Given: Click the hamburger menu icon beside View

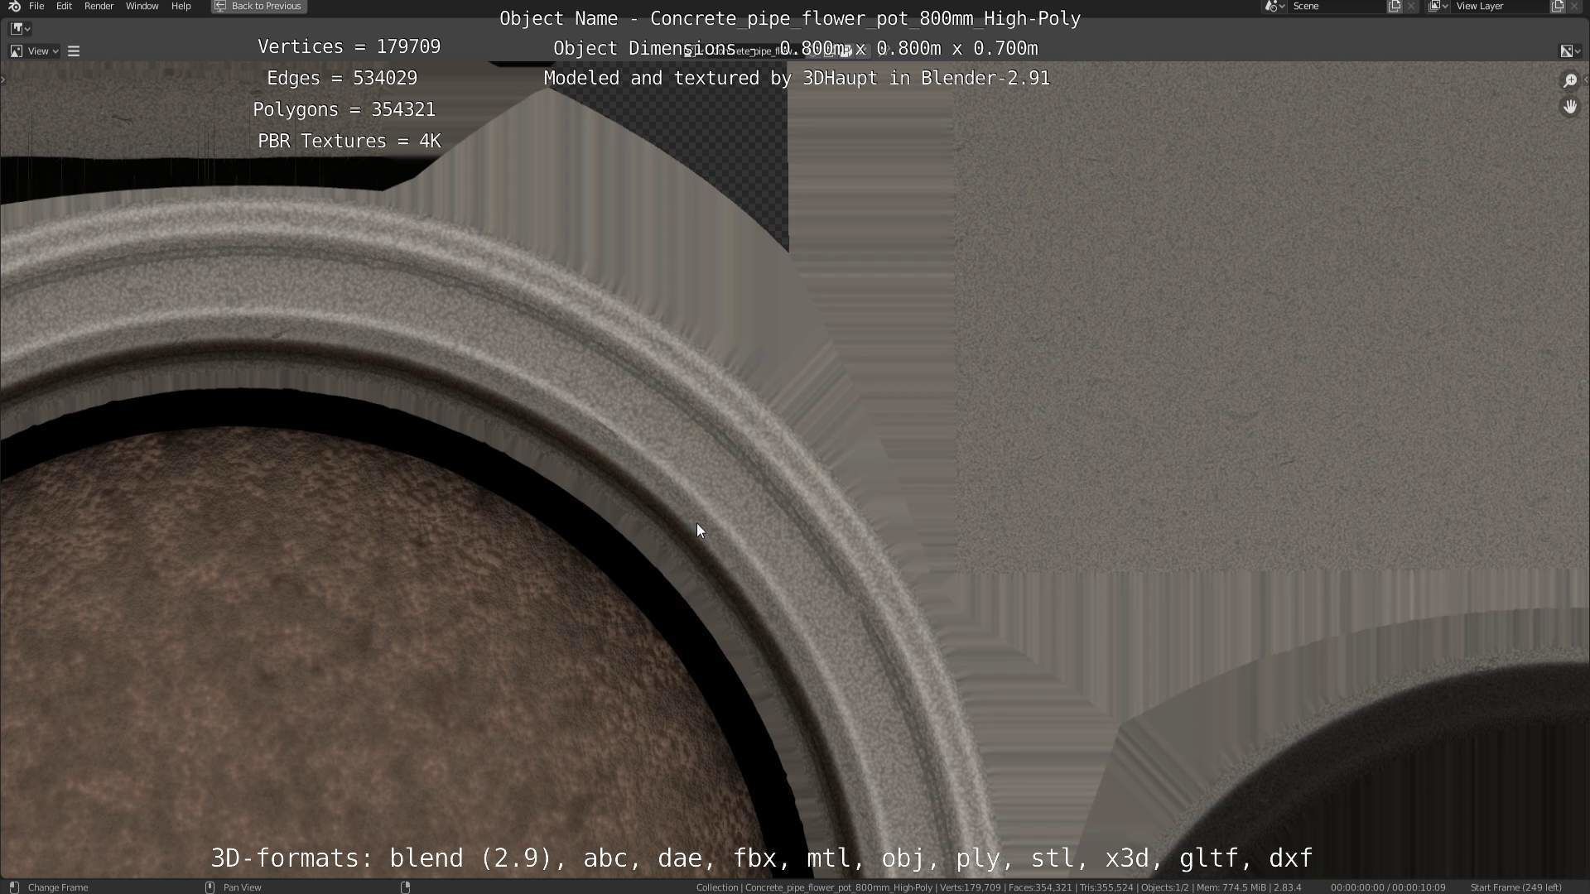Looking at the screenshot, I should click(x=74, y=51).
